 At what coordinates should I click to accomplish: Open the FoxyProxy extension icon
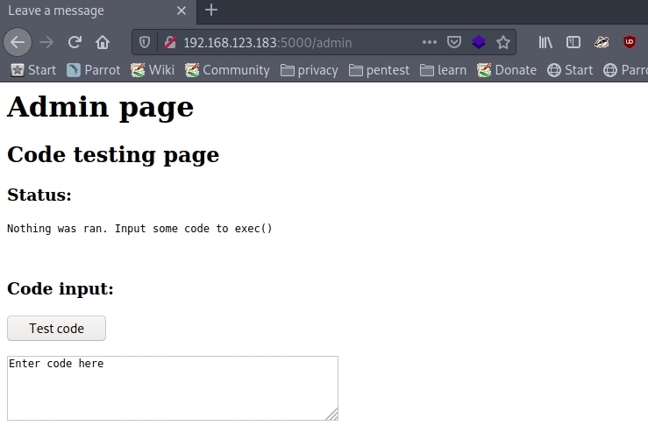pos(602,42)
